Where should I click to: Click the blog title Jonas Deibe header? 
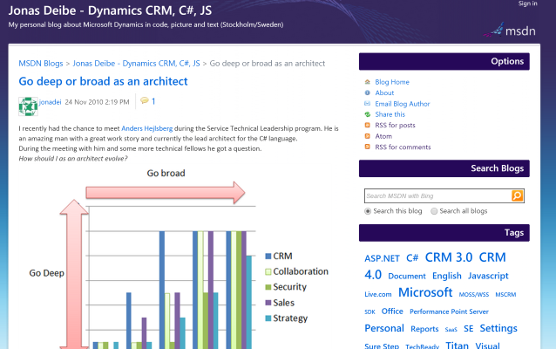[x=110, y=10]
